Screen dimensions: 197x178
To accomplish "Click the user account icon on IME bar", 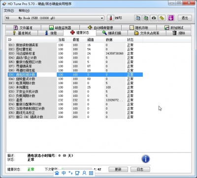I will 84,173.
